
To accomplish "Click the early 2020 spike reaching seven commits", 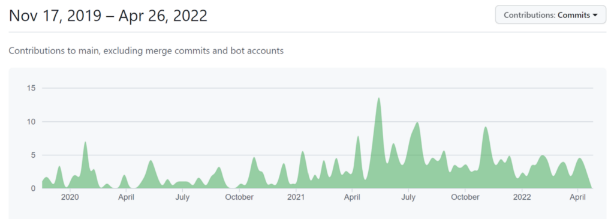I will pyautogui.click(x=85, y=142).
